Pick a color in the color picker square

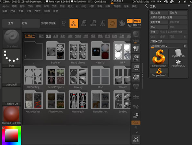point(11,136)
